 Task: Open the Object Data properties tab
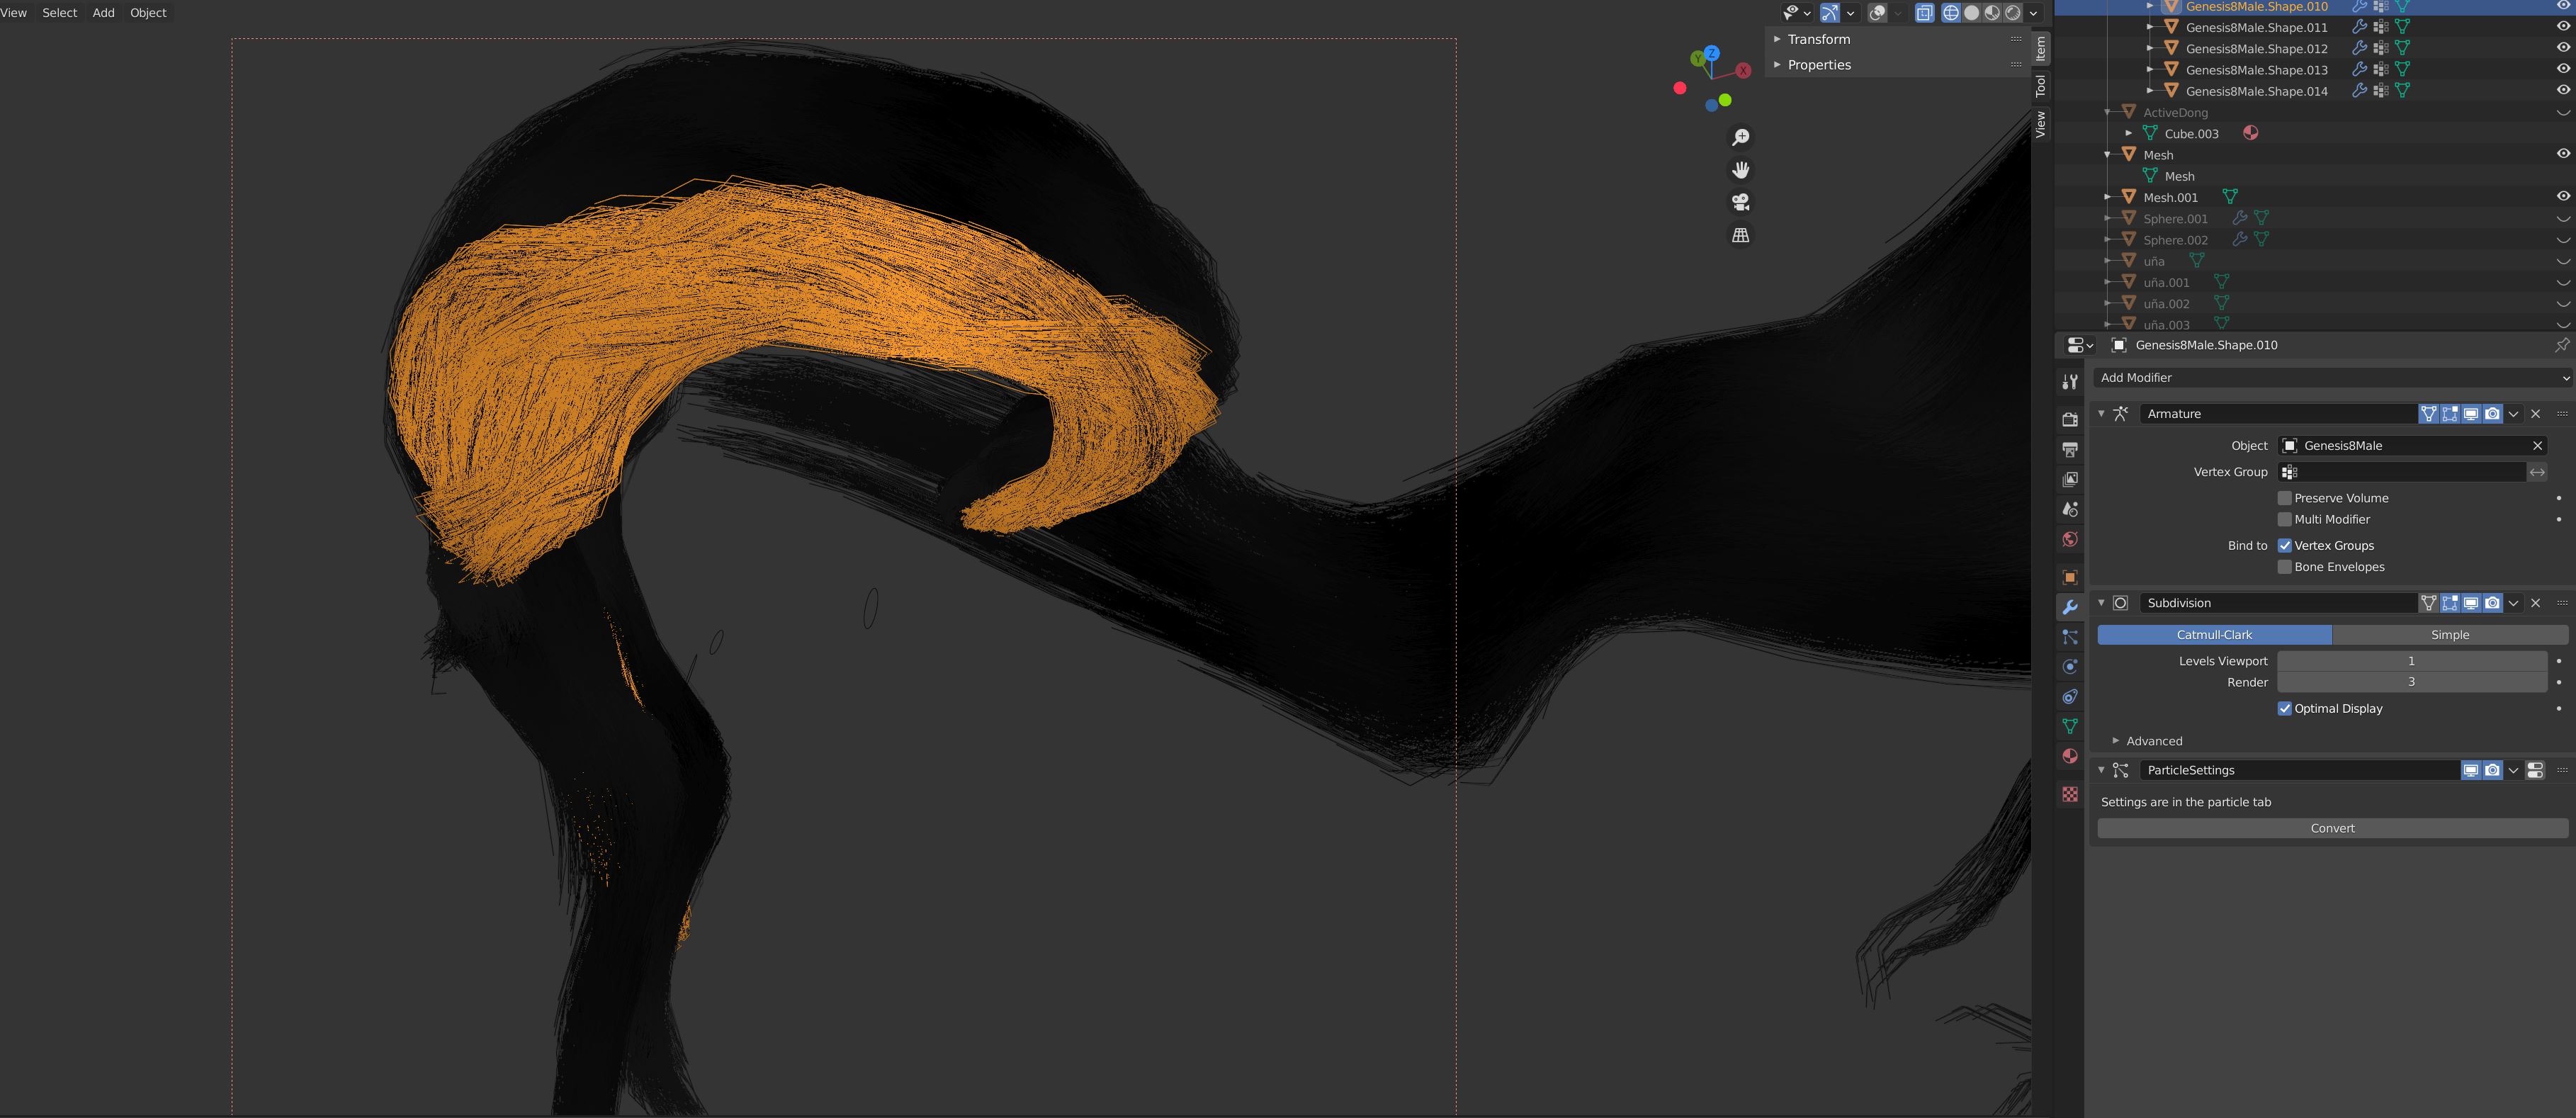(2070, 726)
